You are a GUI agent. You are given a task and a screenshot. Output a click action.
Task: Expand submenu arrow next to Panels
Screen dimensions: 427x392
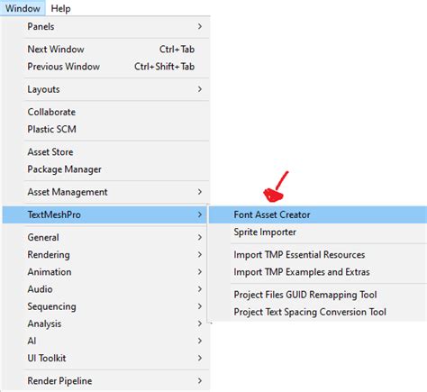(200, 26)
